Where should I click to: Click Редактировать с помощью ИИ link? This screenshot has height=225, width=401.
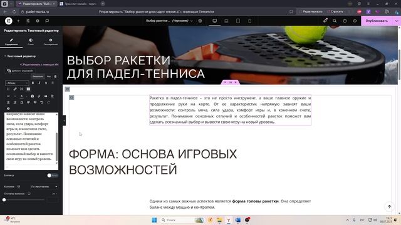pos(39,64)
